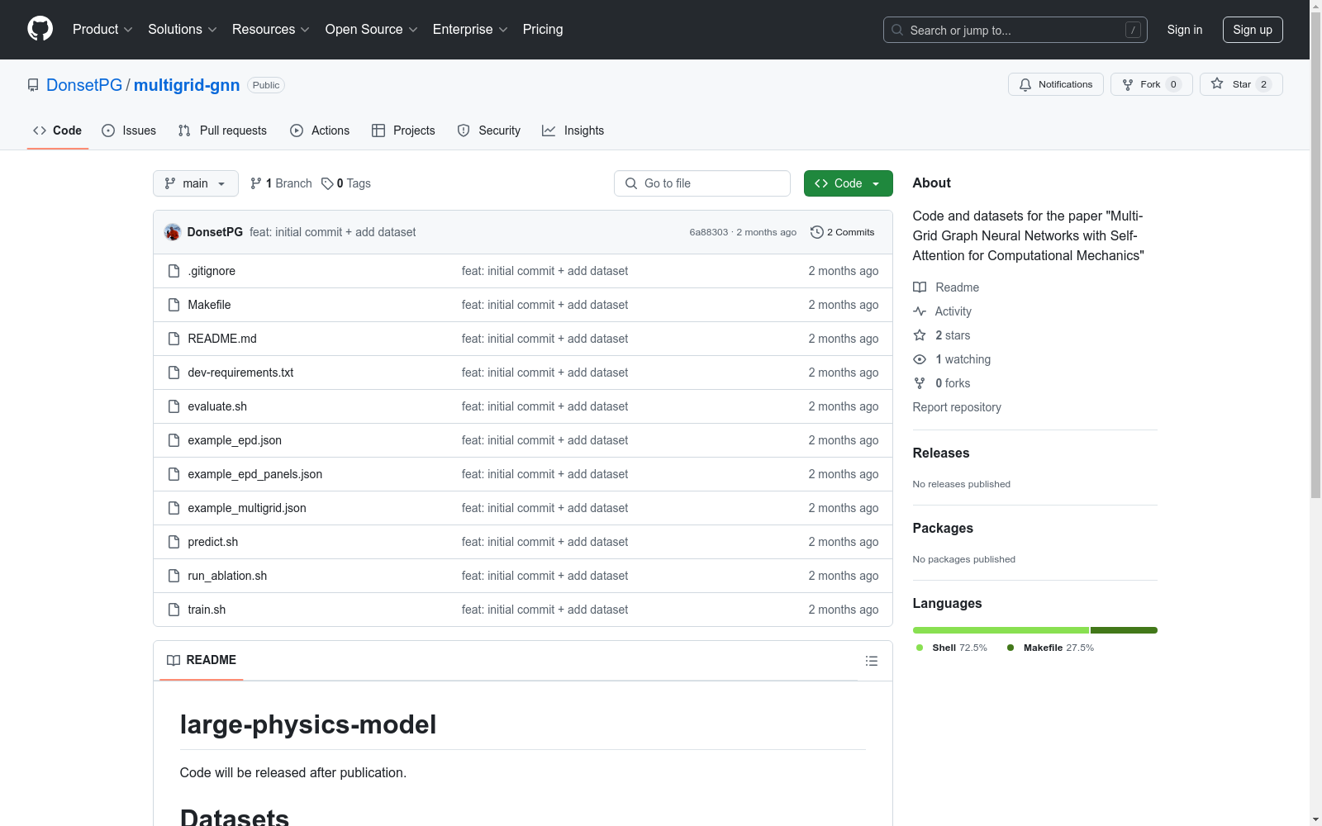Click the magnifier icon in Go to file

[631, 183]
